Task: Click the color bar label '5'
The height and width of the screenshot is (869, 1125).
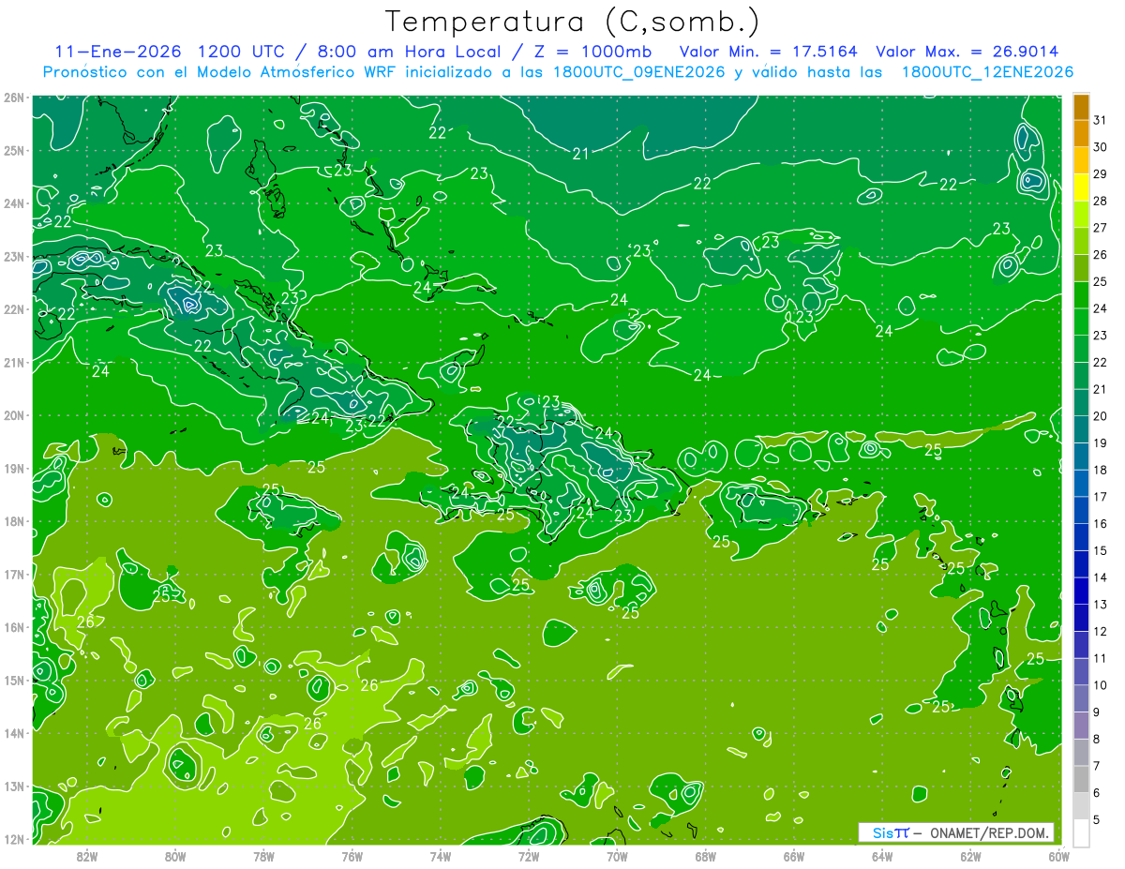Action: (1097, 819)
